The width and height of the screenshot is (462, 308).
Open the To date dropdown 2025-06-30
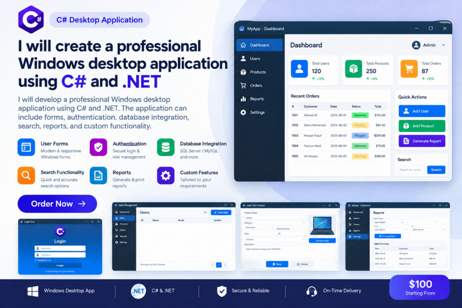pos(428,230)
